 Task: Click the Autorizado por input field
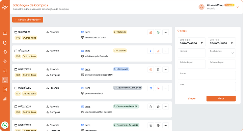(222, 64)
